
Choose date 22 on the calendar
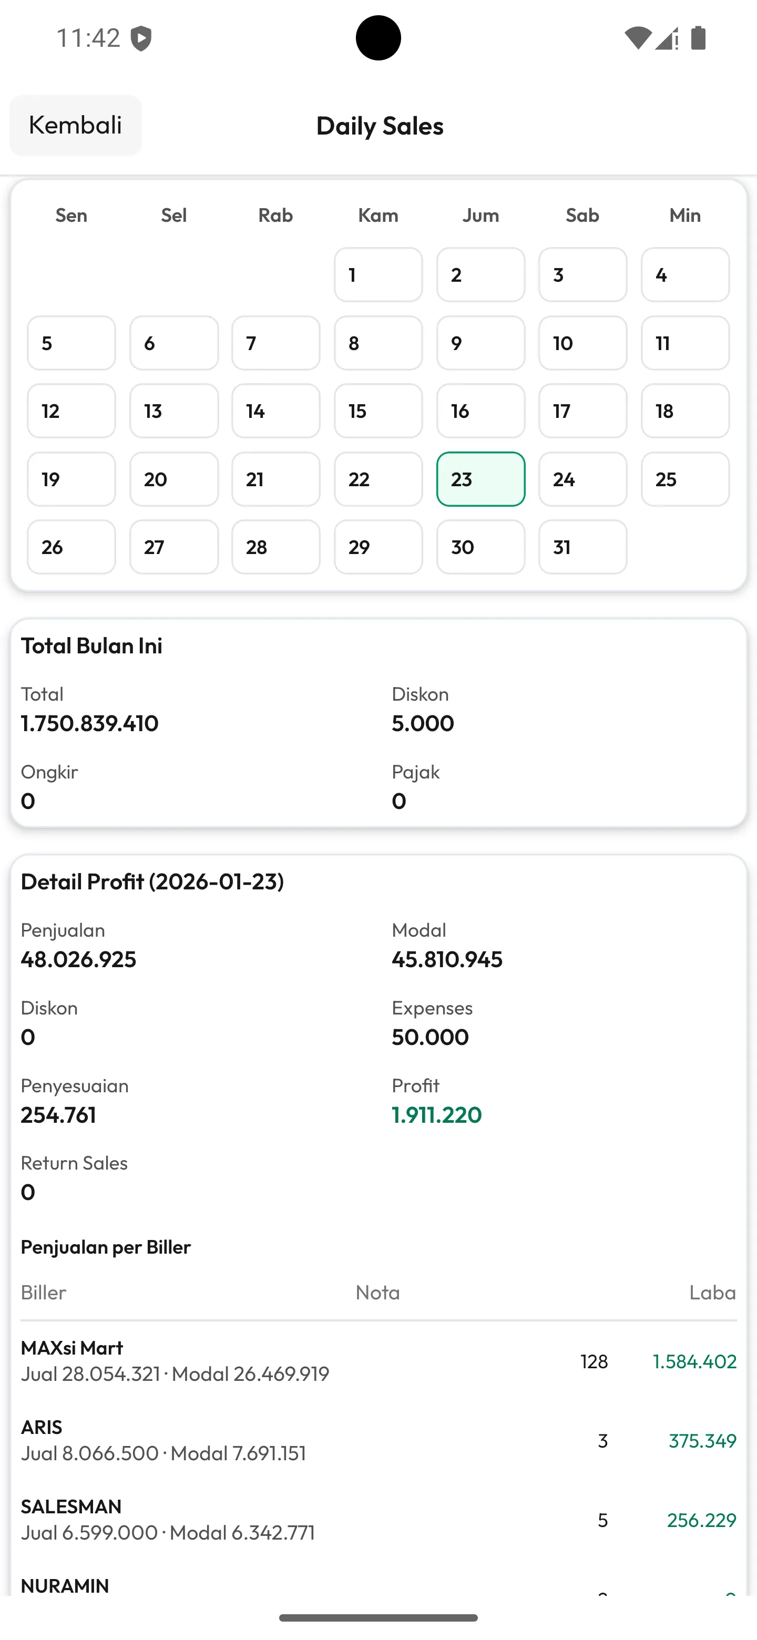coord(378,479)
